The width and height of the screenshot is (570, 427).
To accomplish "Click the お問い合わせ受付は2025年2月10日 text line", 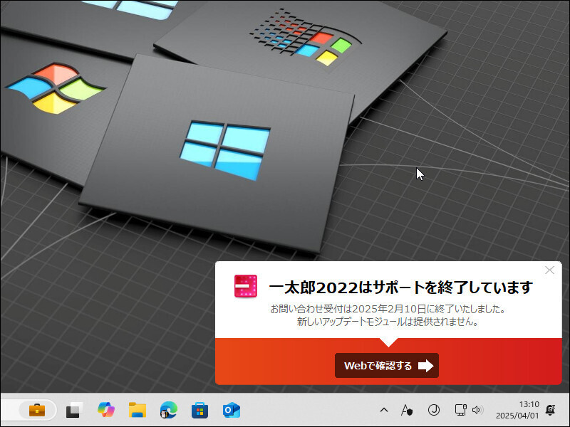I will (x=388, y=309).
